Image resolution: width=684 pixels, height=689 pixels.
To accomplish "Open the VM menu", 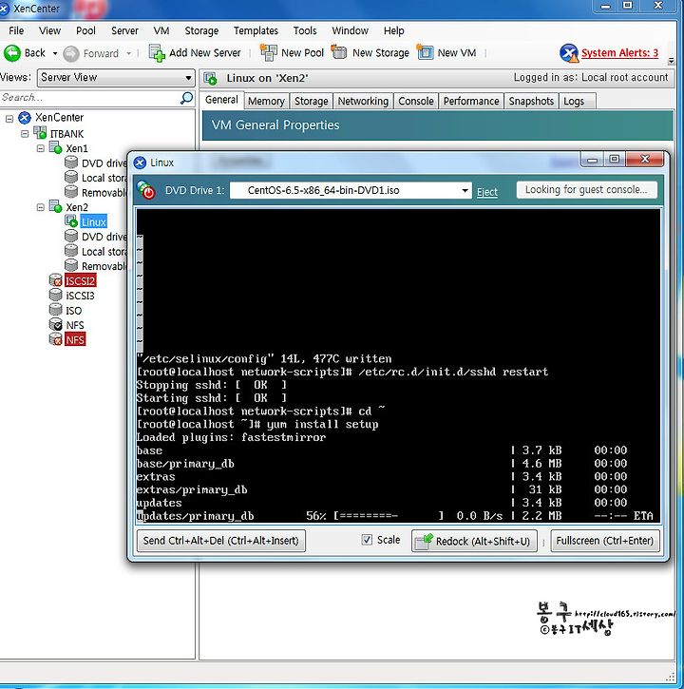I will 161,30.
